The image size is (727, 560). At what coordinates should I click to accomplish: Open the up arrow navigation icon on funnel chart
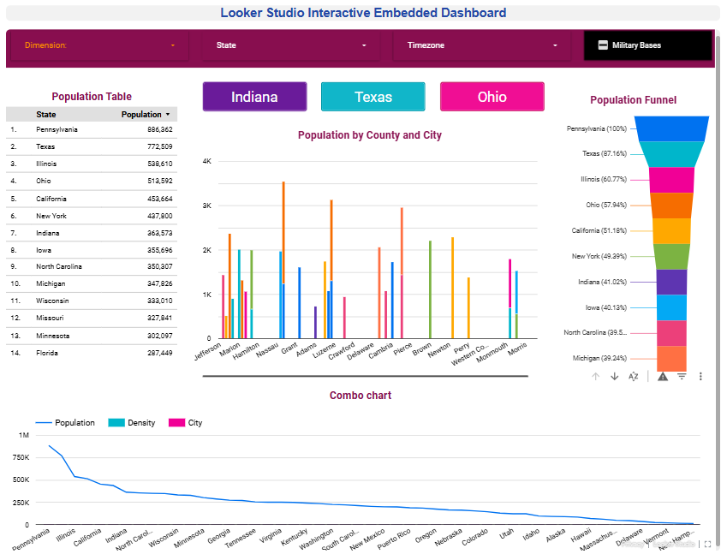click(x=595, y=376)
